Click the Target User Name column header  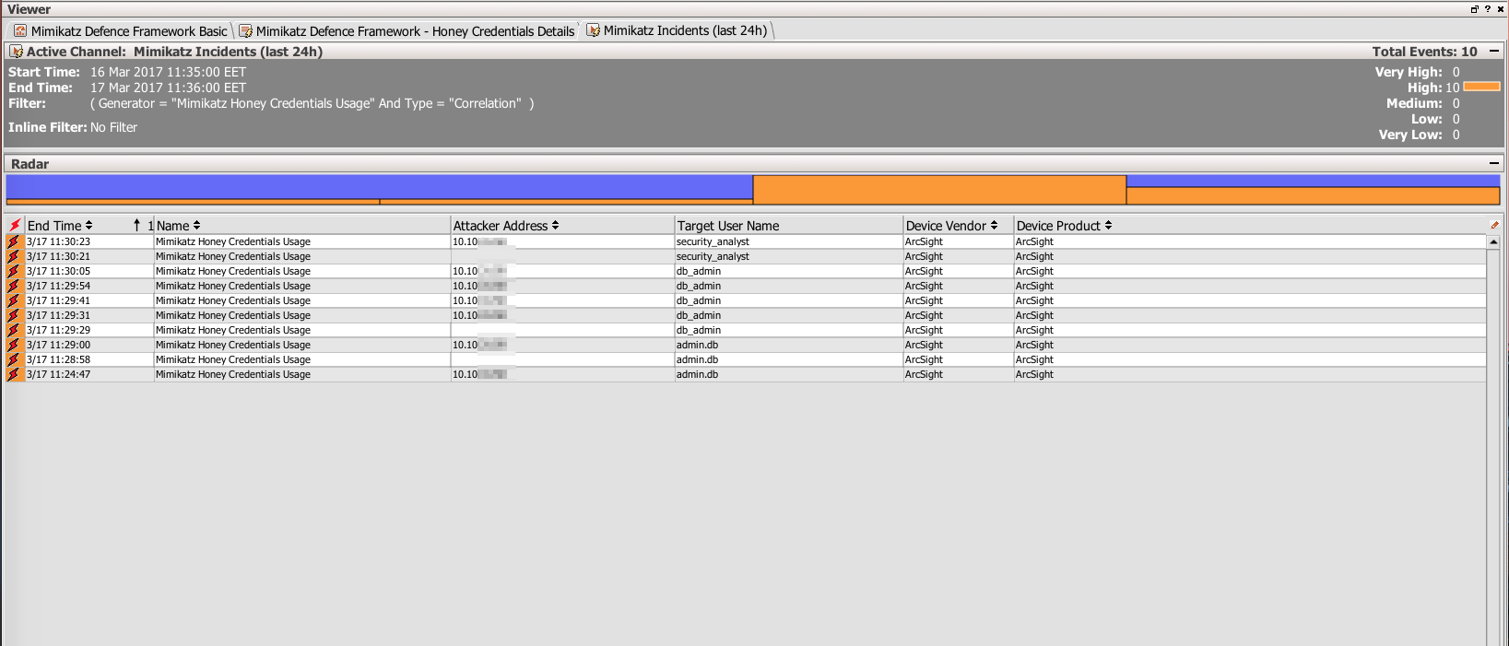point(728,226)
